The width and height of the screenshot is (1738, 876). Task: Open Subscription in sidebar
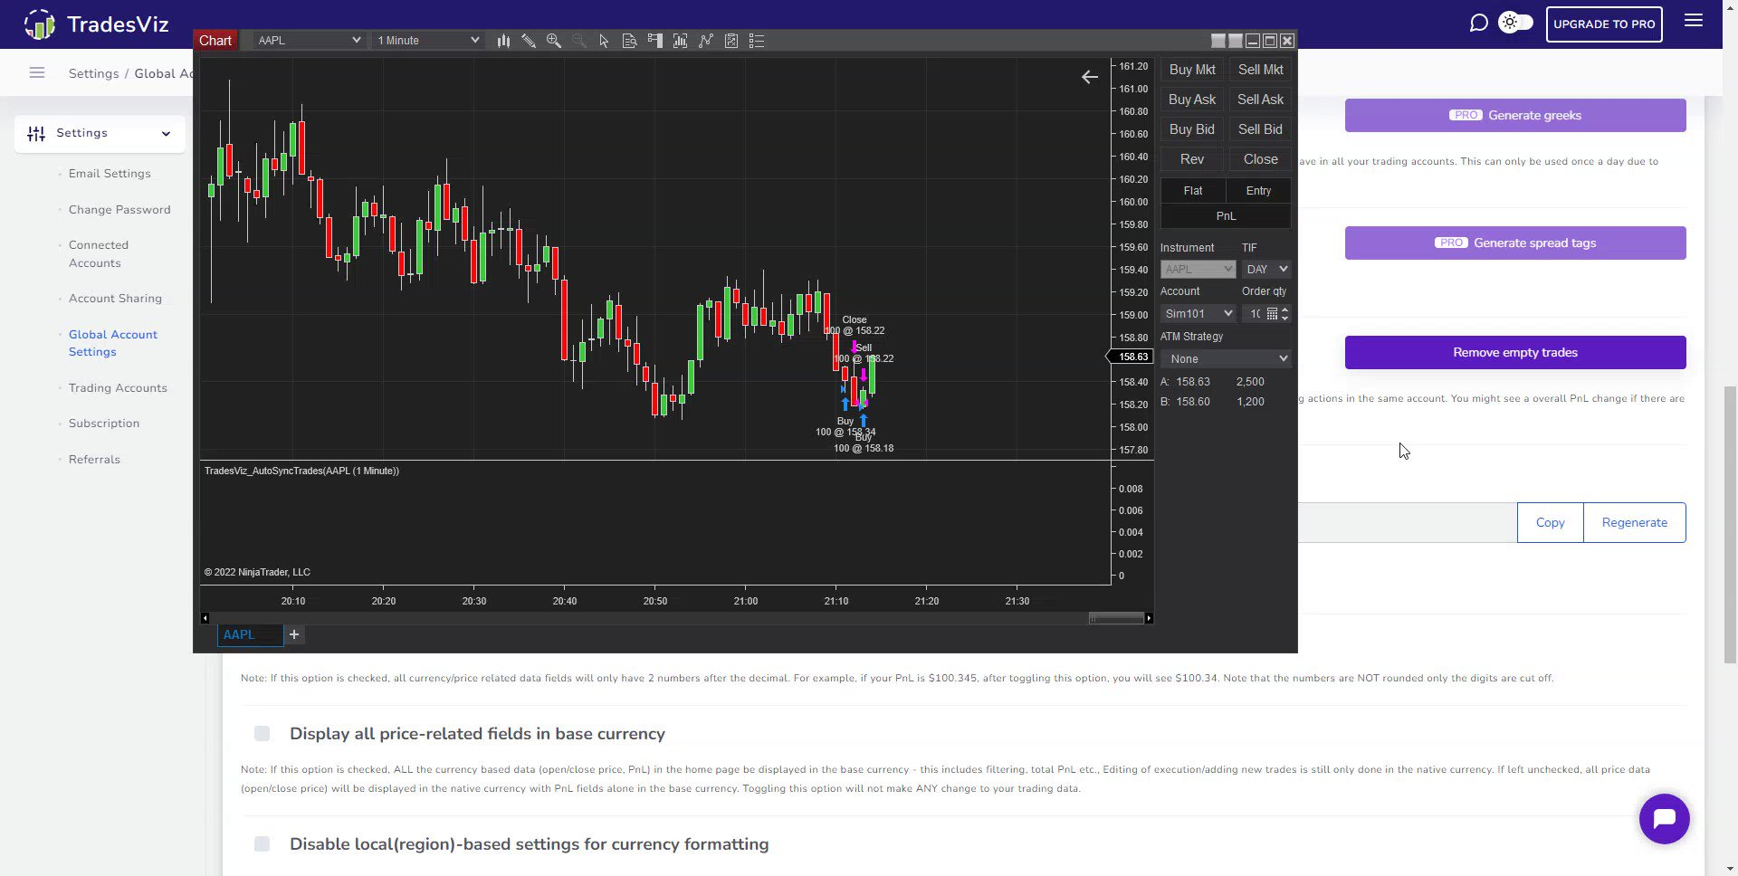pyautogui.click(x=104, y=424)
